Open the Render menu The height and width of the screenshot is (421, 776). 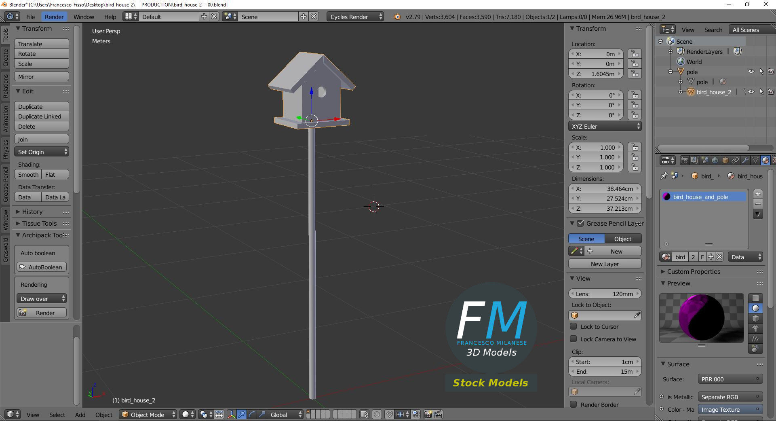[54, 17]
